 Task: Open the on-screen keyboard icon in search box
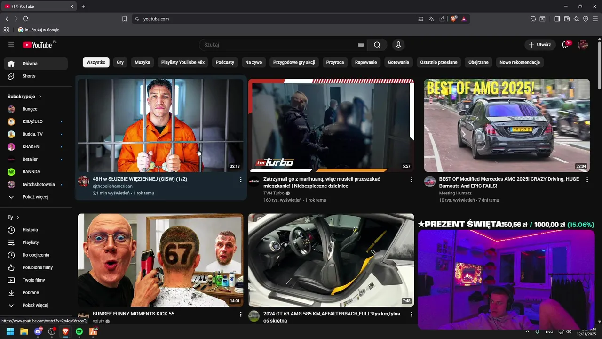(x=361, y=45)
